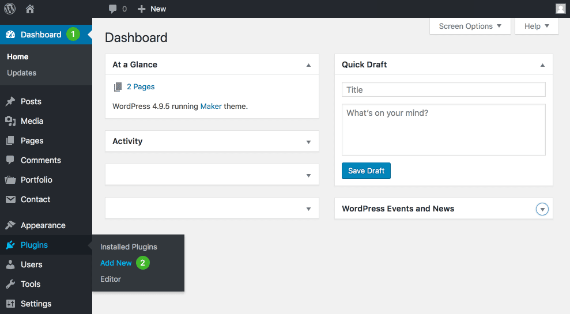Expand the Activity panel
The height and width of the screenshot is (314, 570).
pos(308,142)
